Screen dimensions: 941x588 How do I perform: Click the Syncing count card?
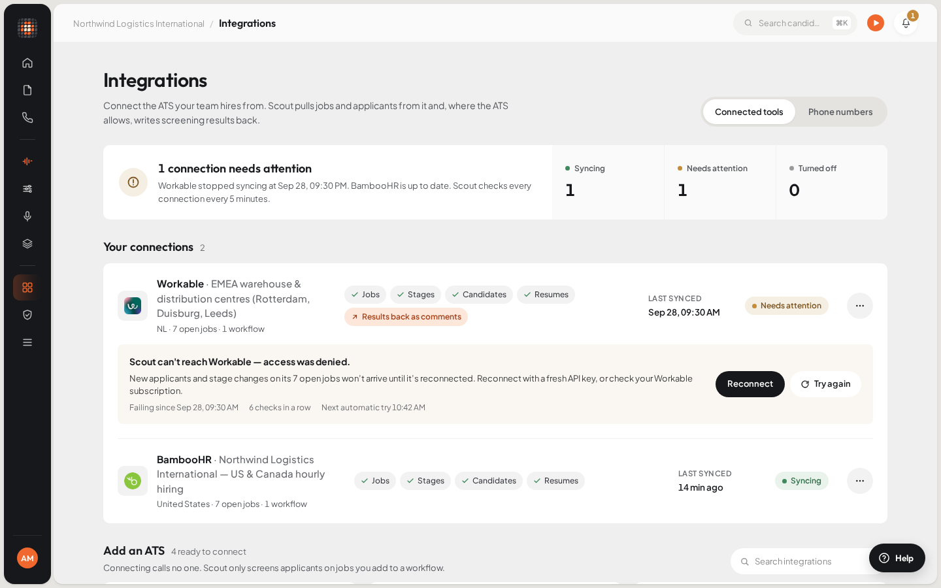tap(608, 182)
